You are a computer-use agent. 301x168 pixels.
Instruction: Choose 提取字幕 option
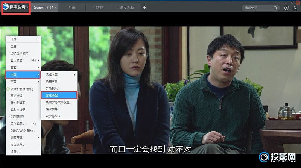pos(59,109)
